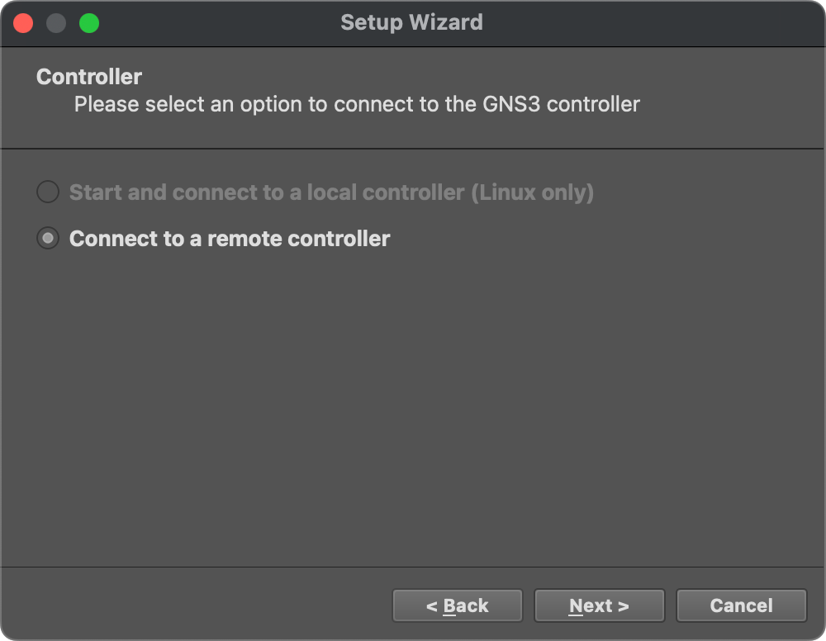
Task: Click the empty title bar right of "Setup Wizard"
Action: click(x=661, y=22)
